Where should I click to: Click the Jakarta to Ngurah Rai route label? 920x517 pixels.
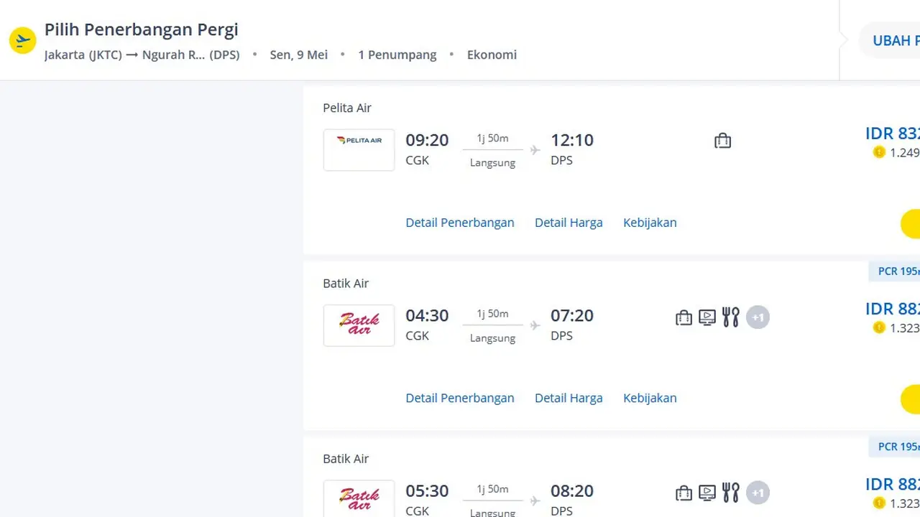coord(142,55)
